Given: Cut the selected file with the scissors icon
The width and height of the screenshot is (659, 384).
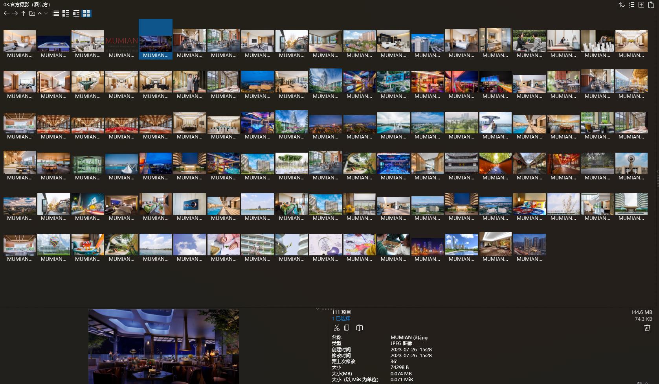Looking at the screenshot, I should 336,328.
